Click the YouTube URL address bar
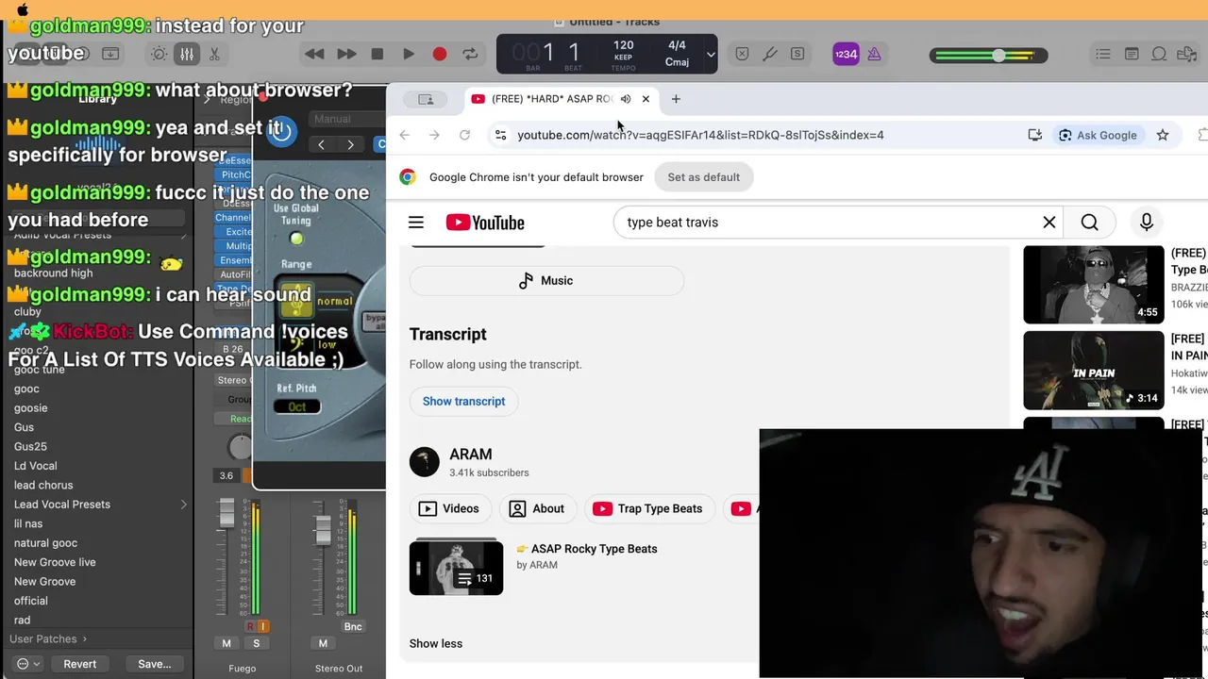The image size is (1208, 679). [x=700, y=135]
